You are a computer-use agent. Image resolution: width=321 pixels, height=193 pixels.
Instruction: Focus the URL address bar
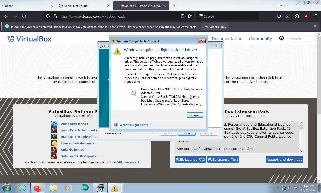(x=119, y=16)
